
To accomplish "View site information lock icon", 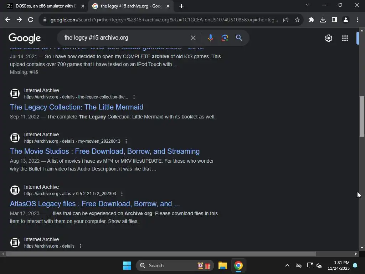I will click(x=45, y=20).
